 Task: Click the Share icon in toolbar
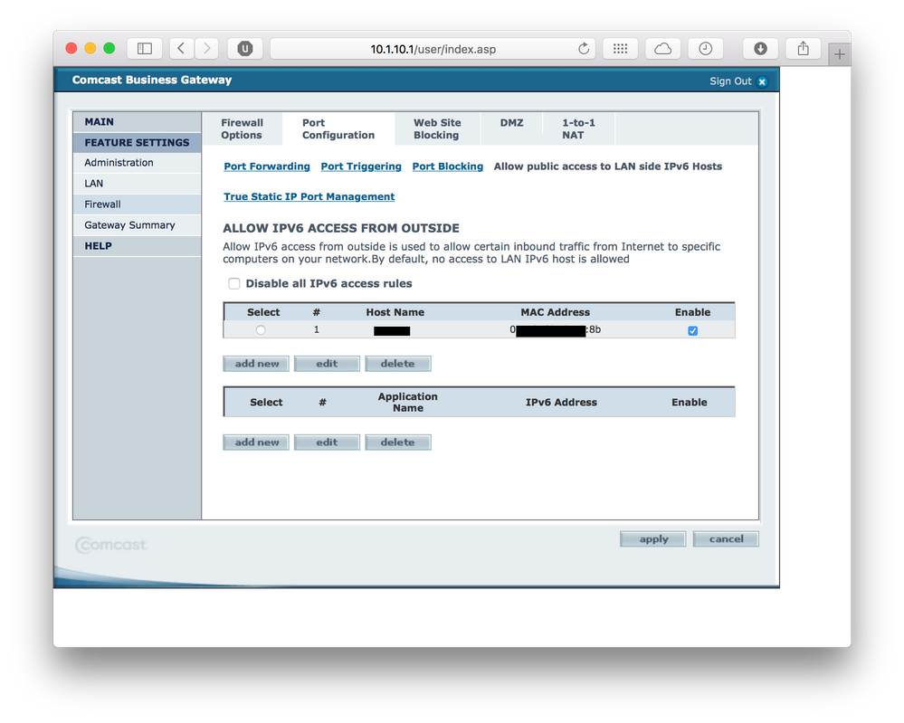click(x=803, y=49)
